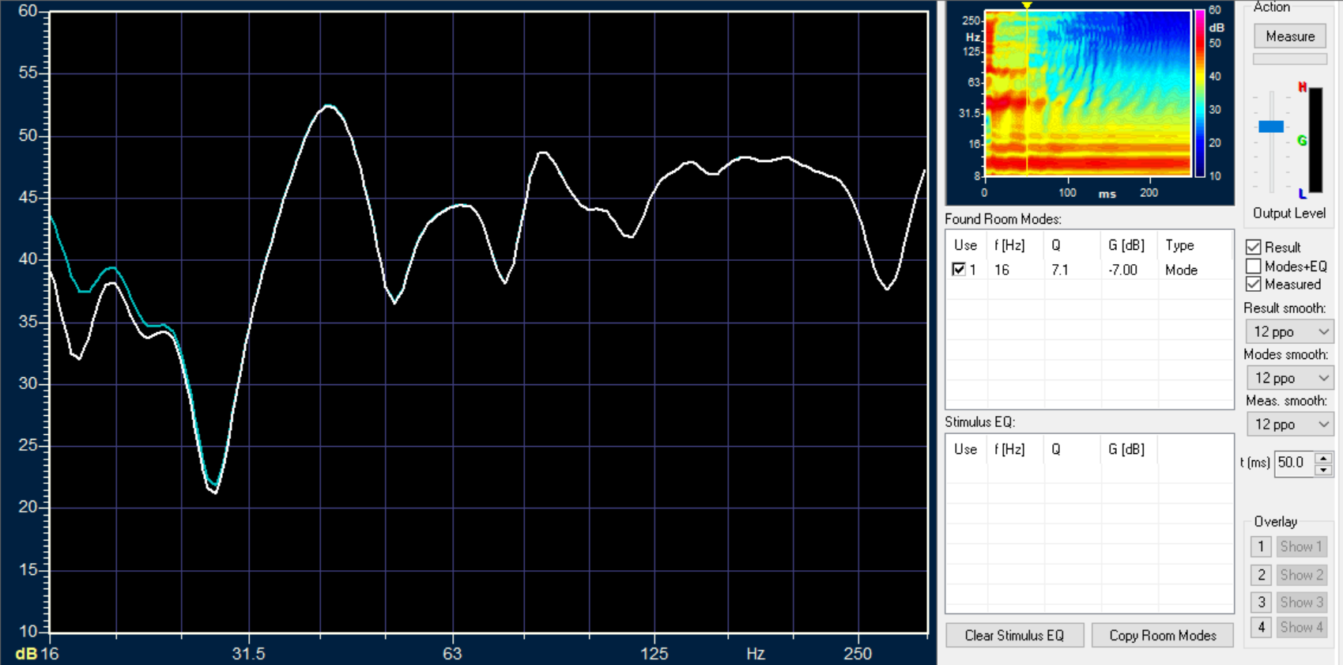Select the room mode gain value -7.00
This screenshot has height=665, width=1343.
[x=1122, y=270]
